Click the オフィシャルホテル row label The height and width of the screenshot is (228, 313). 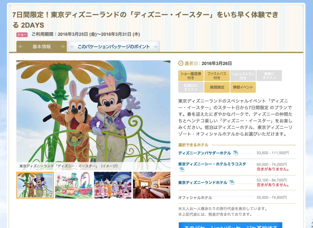(195, 198)
